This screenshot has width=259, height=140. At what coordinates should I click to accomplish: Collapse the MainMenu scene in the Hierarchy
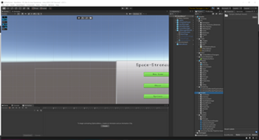click(174, 16)
